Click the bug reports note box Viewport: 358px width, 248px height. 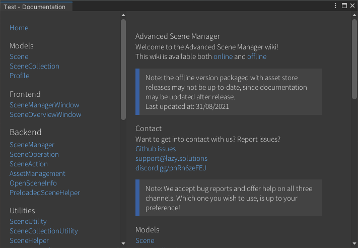pos(229,198)
